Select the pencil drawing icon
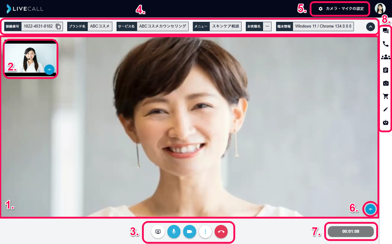Screen dimensions: 392x244 pyautogui.click(x=385, y=109)
